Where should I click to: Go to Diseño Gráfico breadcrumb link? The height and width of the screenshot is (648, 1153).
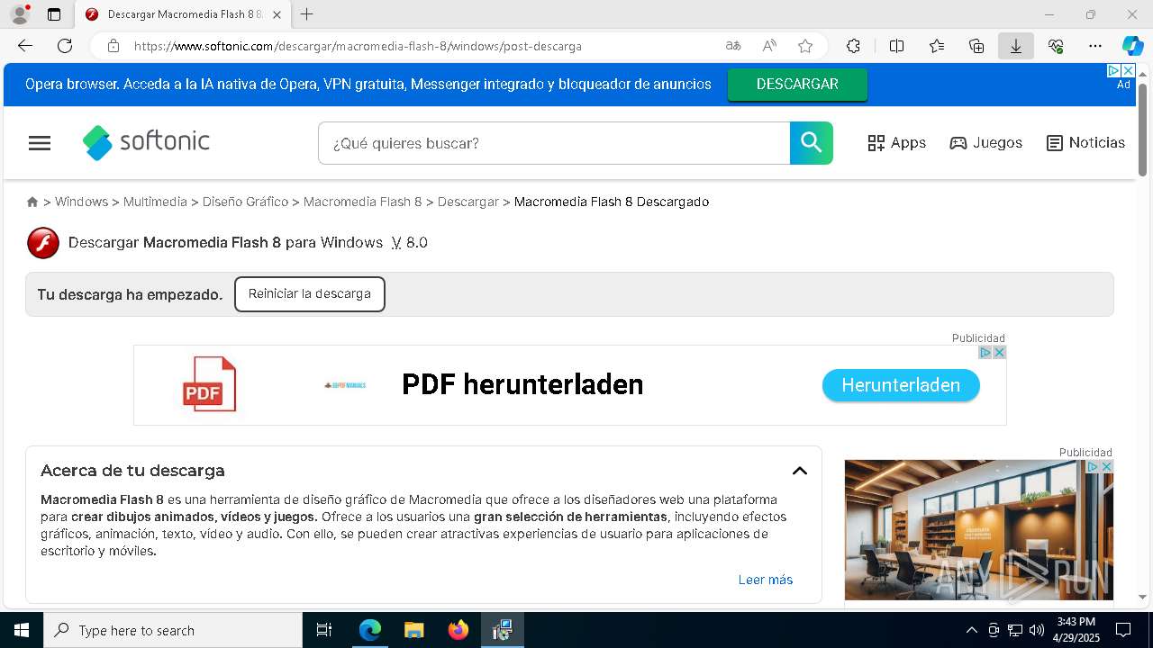click(x=245, y=202)
